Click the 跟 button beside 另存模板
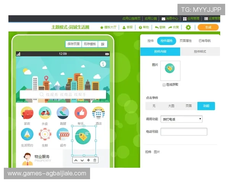This screenshot has height=183, width=229. click(x=103, y=44)
